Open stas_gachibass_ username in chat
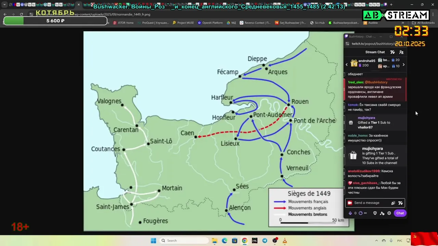The height and width of the screenshot is (246, 438). pos(366,183)
